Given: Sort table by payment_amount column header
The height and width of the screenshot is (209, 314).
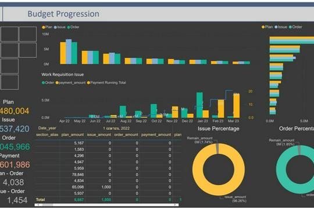Looking at the screenshot, I should click(x=156, y=135).
